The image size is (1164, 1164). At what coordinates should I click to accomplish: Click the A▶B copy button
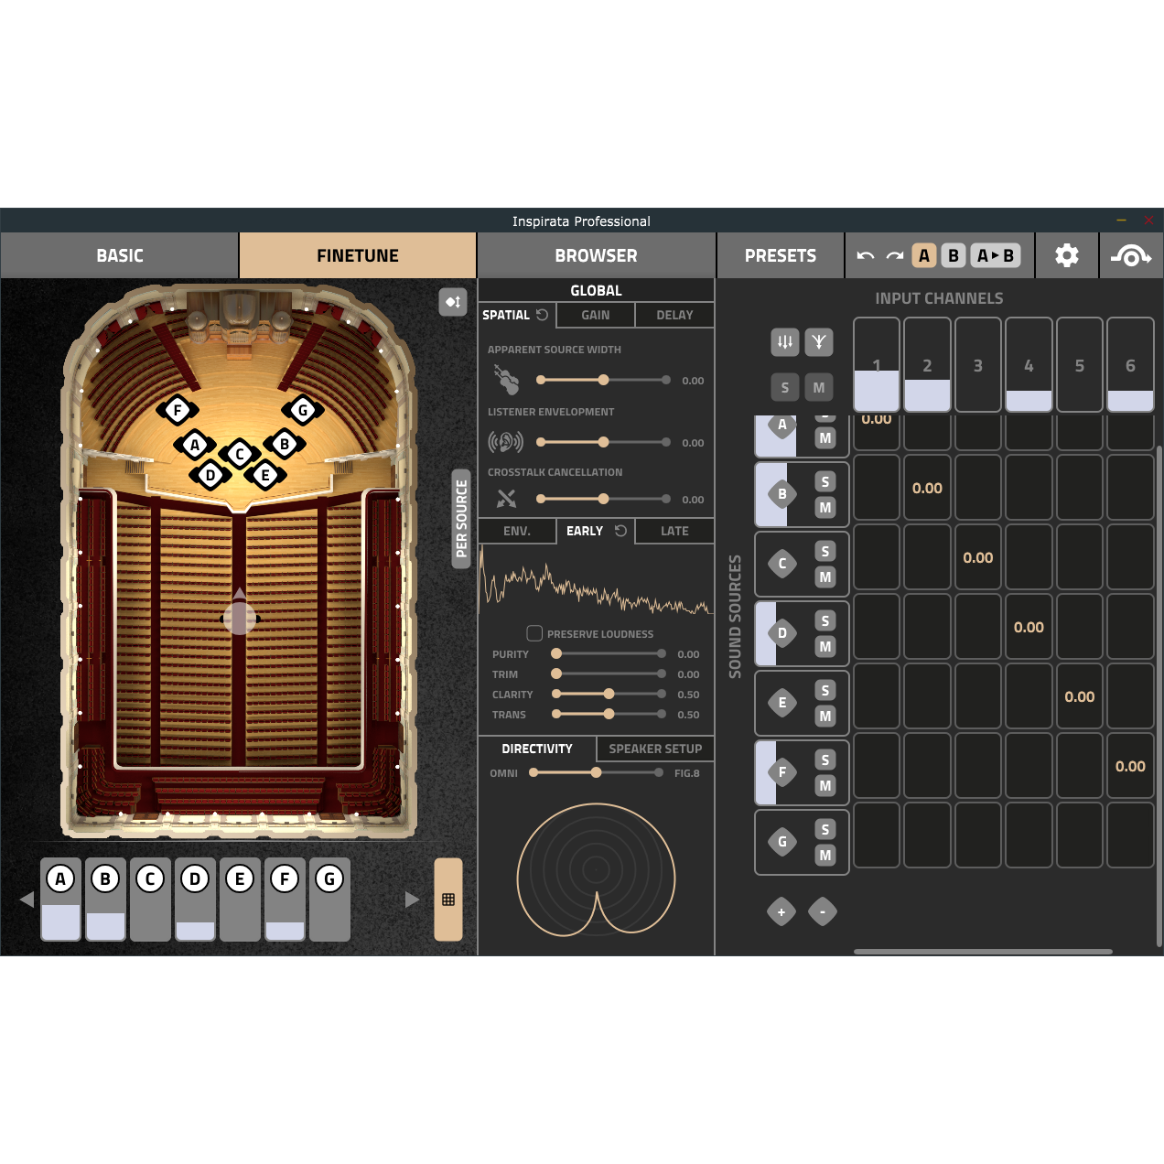[x=997, y=255]
